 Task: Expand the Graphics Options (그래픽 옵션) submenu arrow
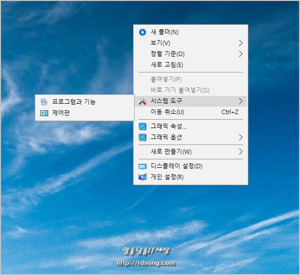point(240,137)
